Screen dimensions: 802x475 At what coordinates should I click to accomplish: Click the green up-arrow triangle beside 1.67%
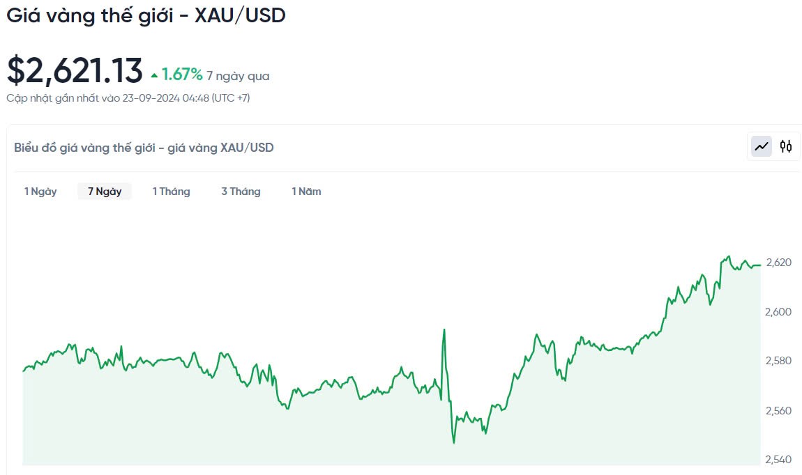click(154, 75)
